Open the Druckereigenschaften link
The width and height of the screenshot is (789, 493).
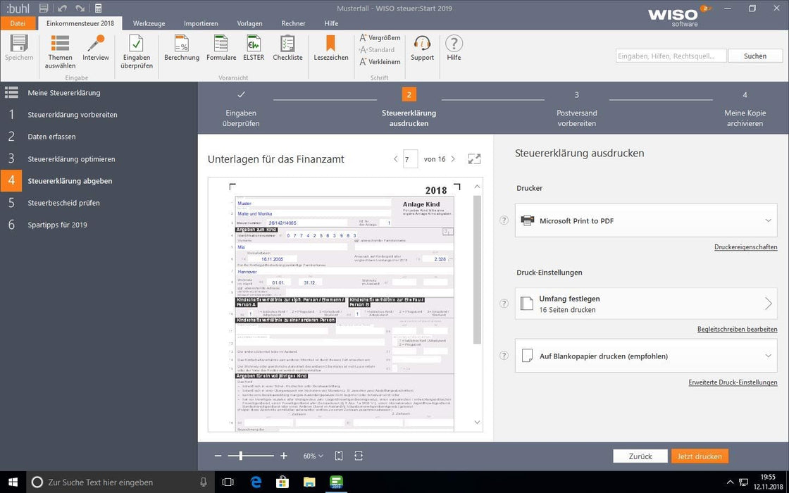(745, 247)
